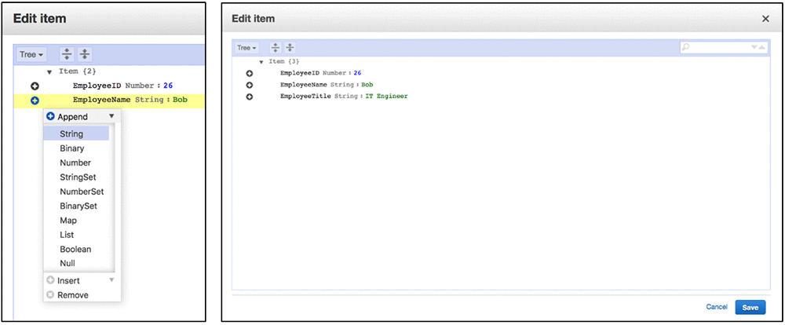Select value IT Engineer
The height and width of the screenshot is (325, 785).
click(x=385, y=96)
